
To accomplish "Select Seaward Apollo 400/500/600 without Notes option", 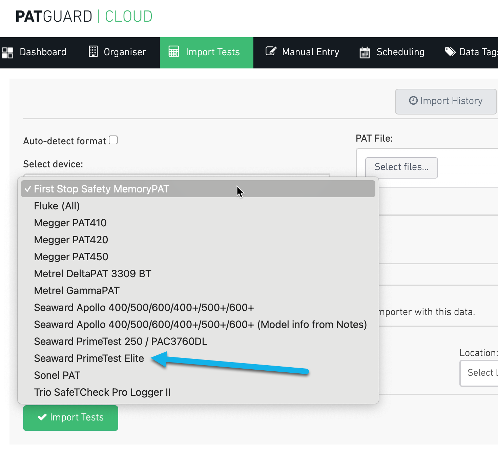I will tap(198, 307).
